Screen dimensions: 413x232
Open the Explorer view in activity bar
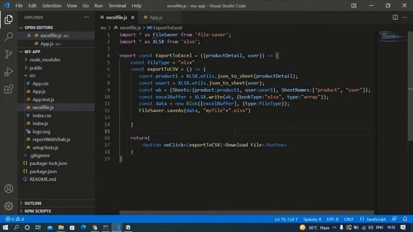click(8, 19)
